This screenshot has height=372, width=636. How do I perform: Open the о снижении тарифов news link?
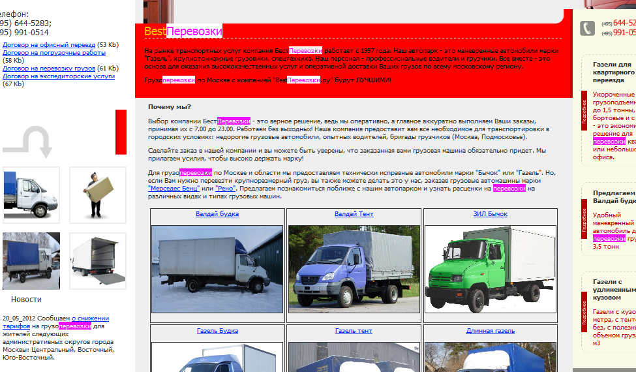click(55, 322)
